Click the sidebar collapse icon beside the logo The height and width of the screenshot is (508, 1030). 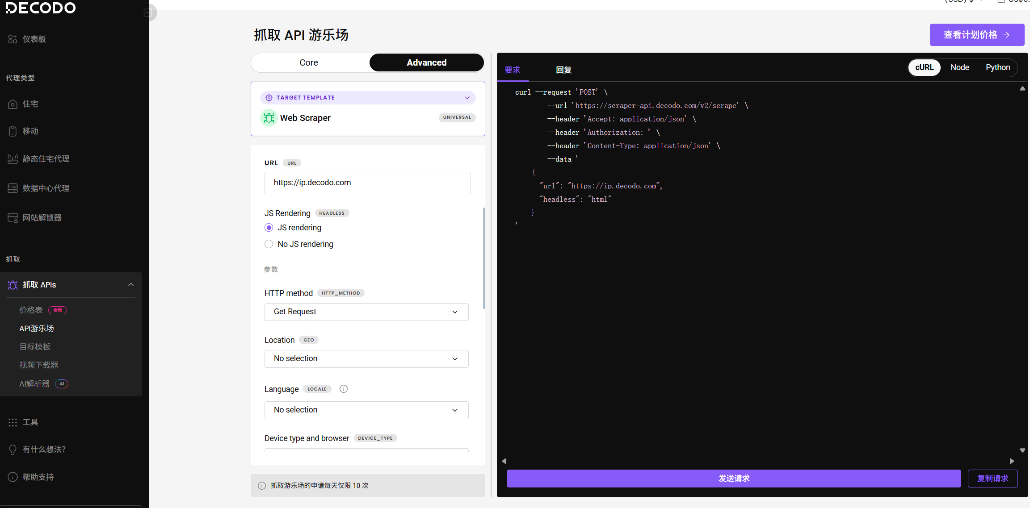click(x=148, y=12)
